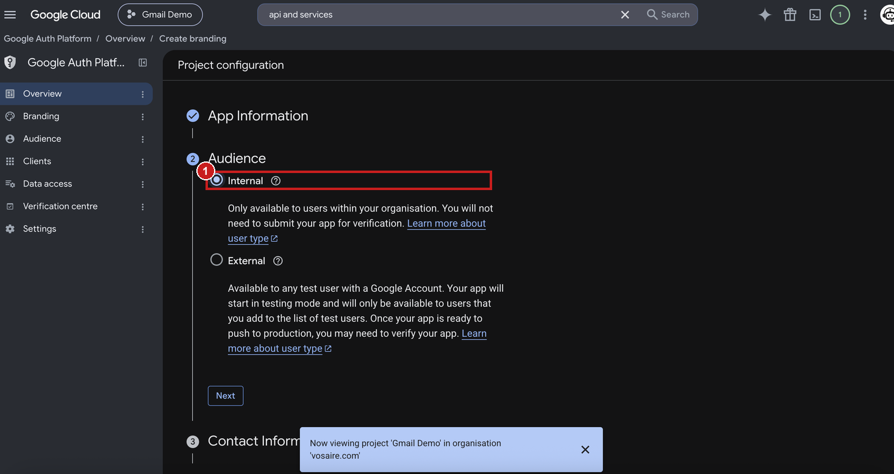Viewport: 894px width, 474px height.
Task: Click the Verification centre checkbox icon
Action: tap(10, 207)
